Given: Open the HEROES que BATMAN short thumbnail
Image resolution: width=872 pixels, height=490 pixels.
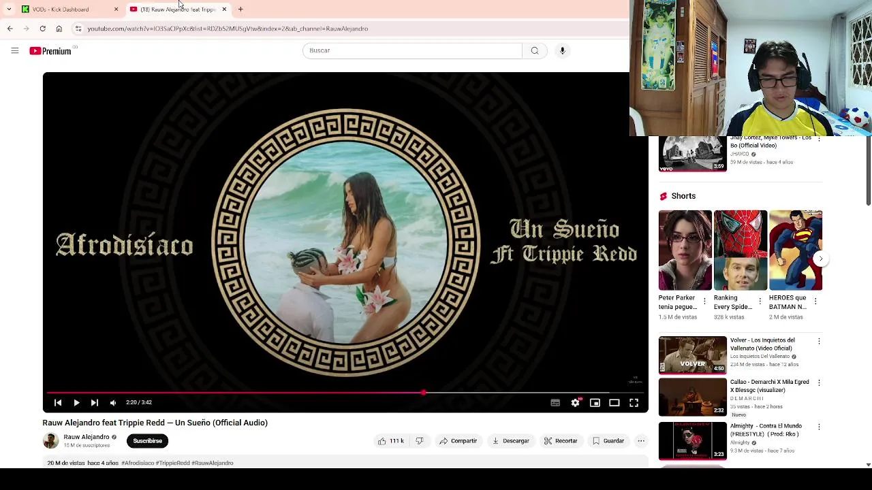Looking at the screenshot, I should [x=796, y=250].
